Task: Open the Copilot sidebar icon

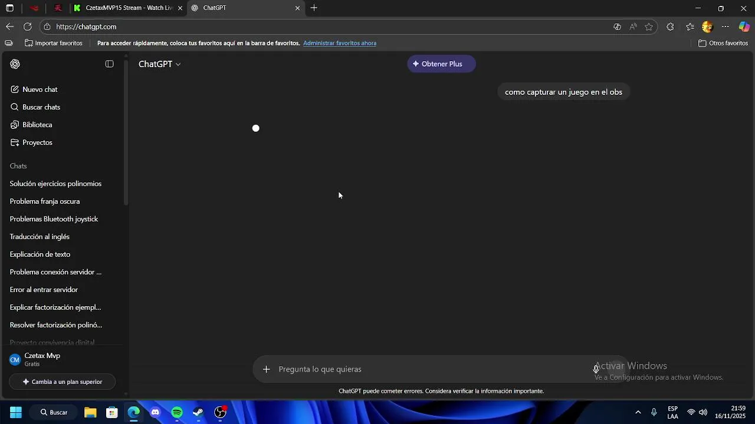Action: pos(744,26)
